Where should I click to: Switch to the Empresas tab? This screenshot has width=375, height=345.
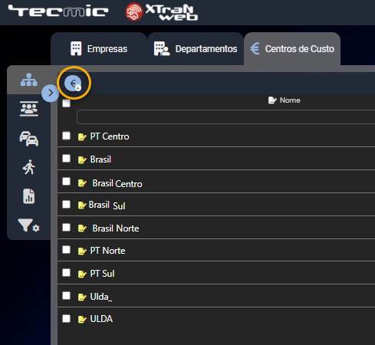coord(99,49)
